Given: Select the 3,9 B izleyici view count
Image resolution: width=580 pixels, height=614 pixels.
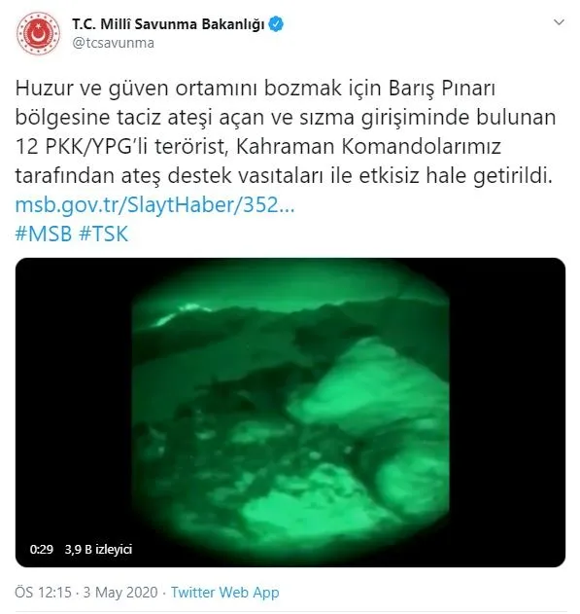Looking at the screenshot, I should 98,550.
